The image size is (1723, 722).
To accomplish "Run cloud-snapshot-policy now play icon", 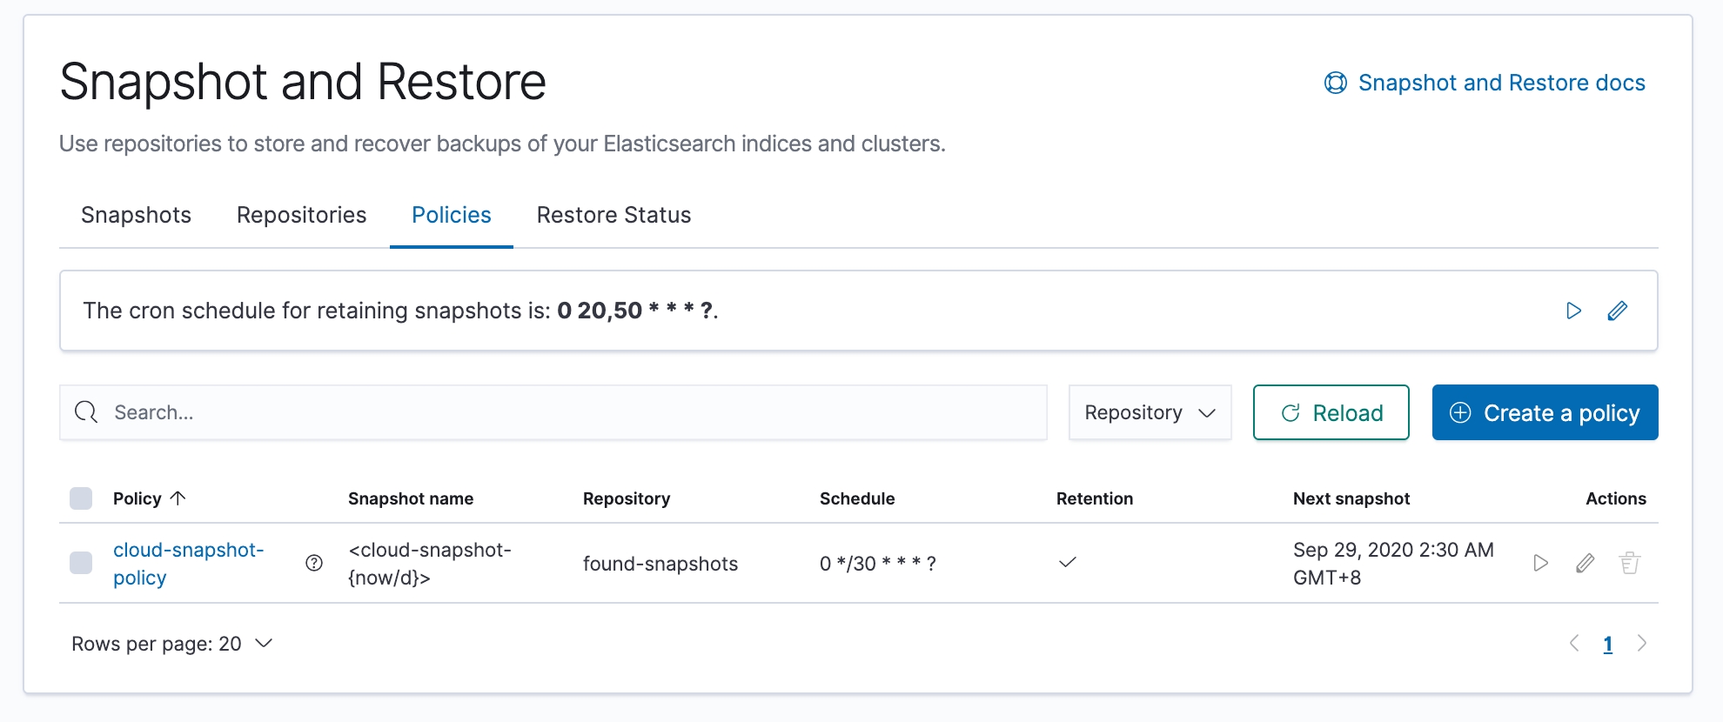I will click(1540, 563).
